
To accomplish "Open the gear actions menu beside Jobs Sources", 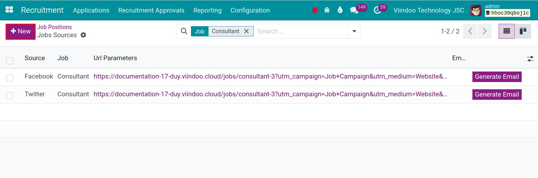I will 83,35.
